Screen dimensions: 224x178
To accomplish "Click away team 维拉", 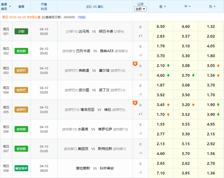I will point(108,110).
